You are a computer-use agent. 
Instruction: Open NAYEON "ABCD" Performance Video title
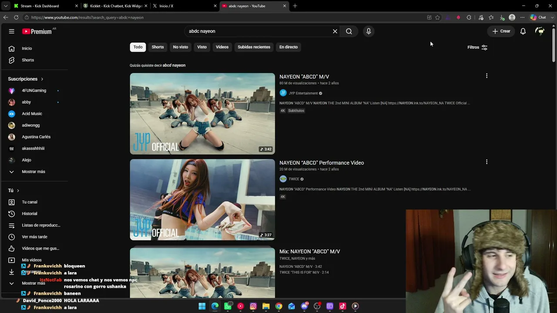coord(322,163)
